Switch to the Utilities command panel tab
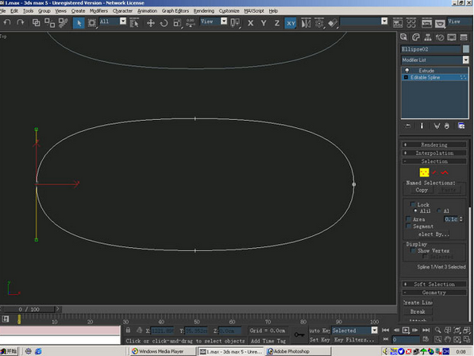The image size is (474, 356). click(x=464, y=37)
